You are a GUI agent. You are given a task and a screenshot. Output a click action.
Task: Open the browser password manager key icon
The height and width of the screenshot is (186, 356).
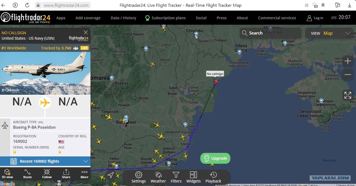tap(338, 5)
